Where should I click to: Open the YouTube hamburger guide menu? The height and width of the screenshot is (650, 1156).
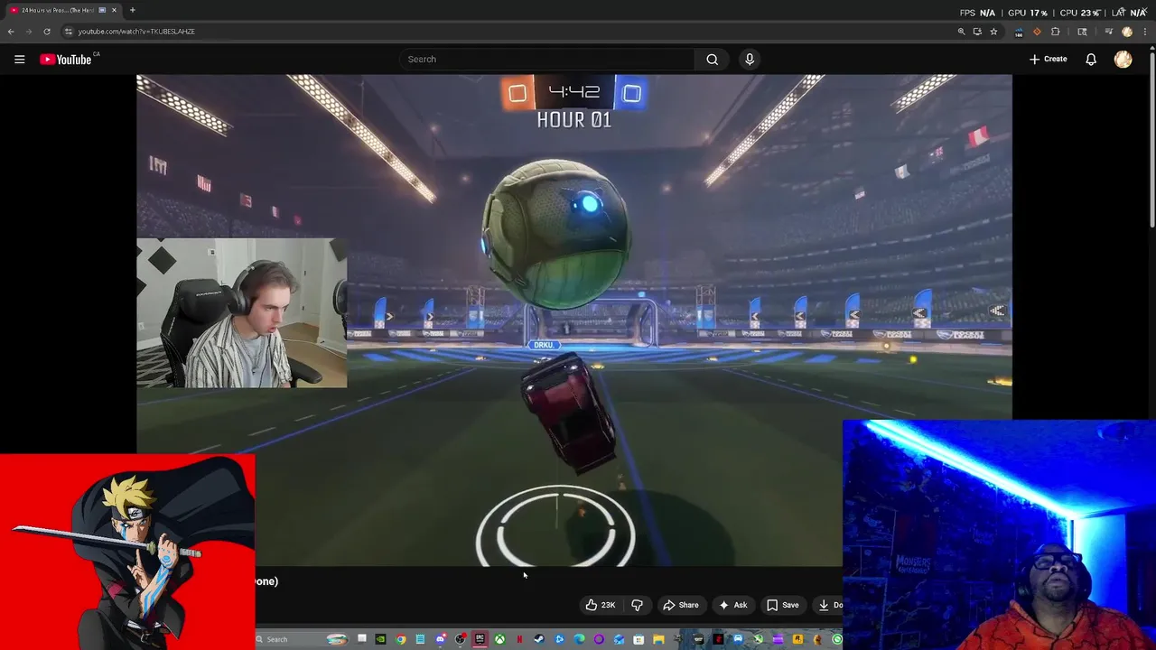click(19, 60)
